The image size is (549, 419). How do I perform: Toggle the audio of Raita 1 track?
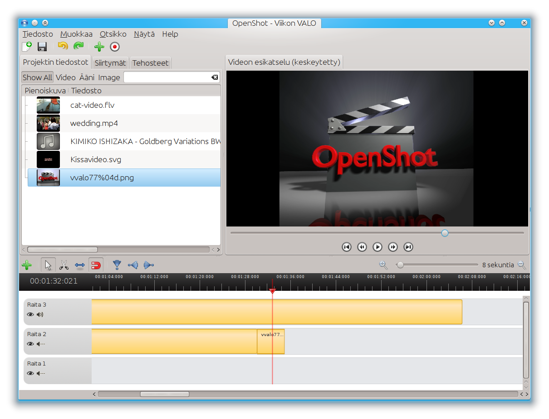tap(40, 373)
